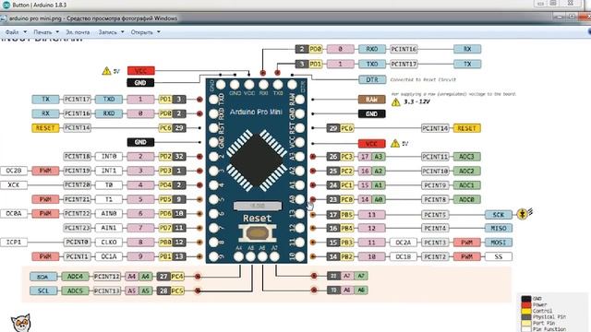Click the ADC2 label

tap(466, 171)
